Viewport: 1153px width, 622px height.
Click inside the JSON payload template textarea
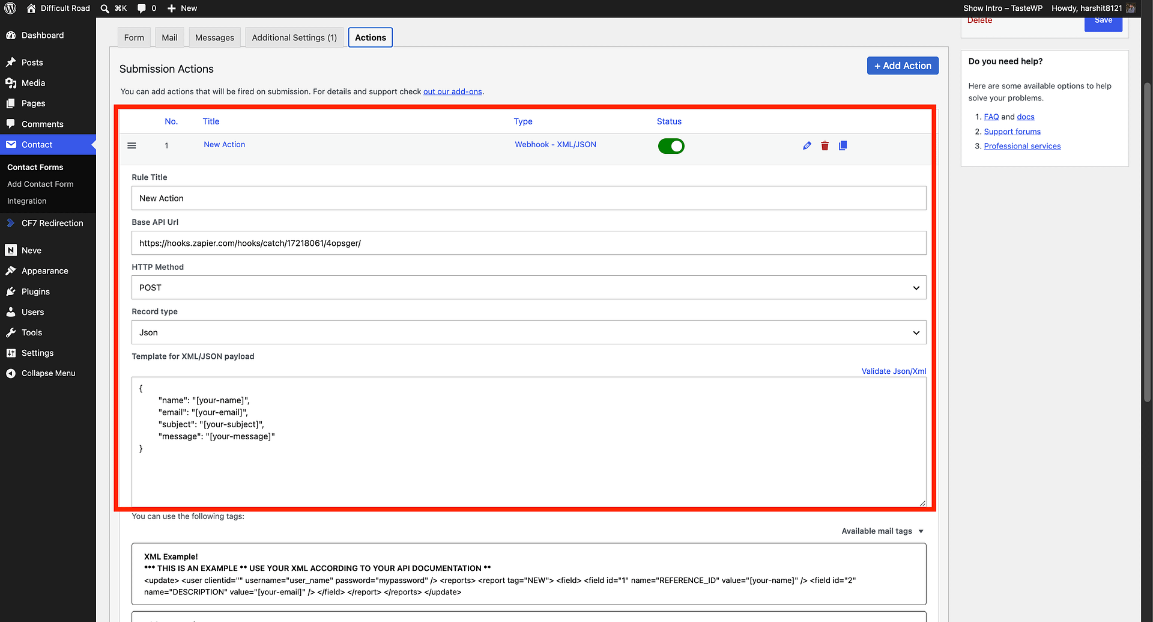tap(528, 442)
